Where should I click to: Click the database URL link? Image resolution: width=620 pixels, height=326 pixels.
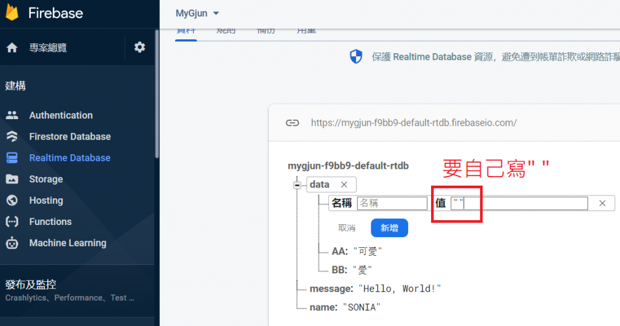pyautogui.click(x=414, y=123)
